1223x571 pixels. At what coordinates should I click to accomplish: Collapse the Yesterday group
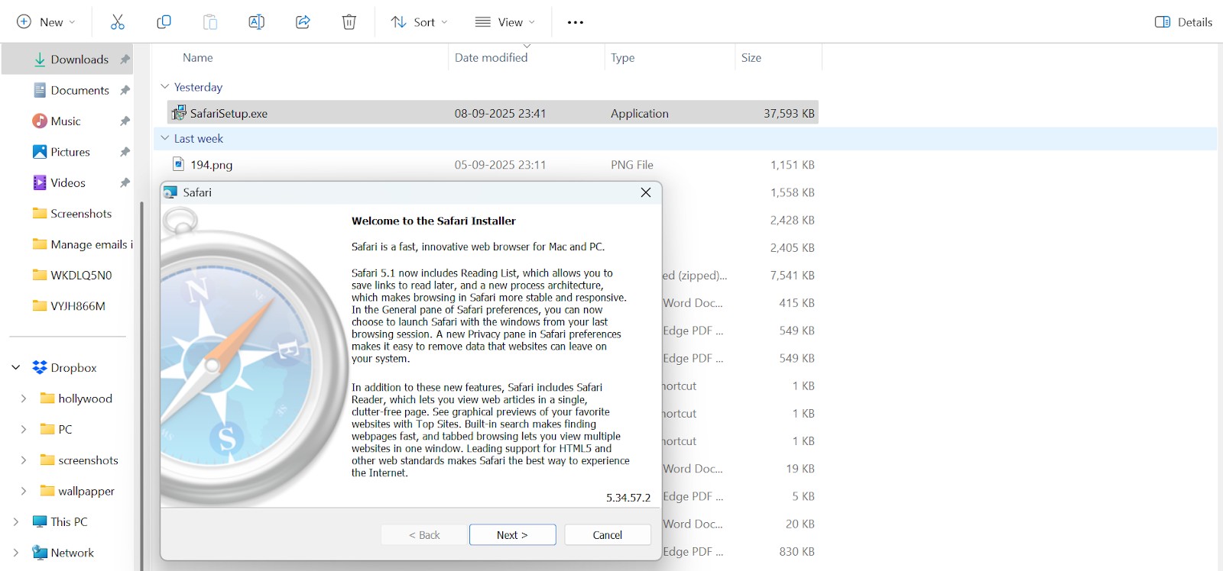pyautogui.click(x=164, y=87)
